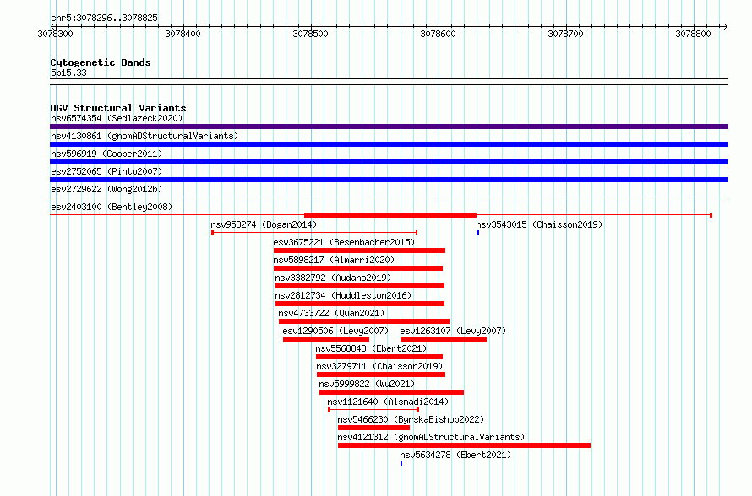Click the blue esv2752065 Pinto2007 bar
752x496 pixels.
389,180
